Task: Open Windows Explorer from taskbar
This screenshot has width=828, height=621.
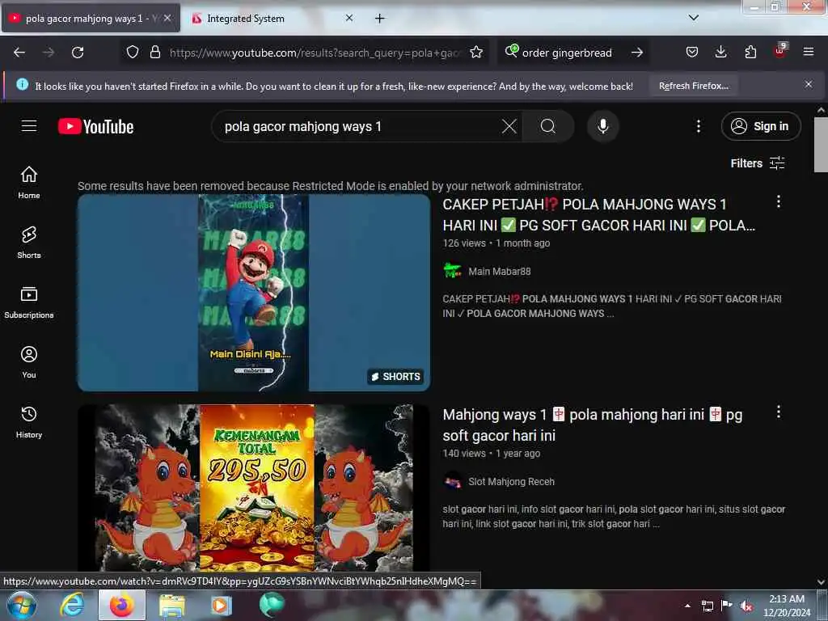Action: [x=172, y=605]
